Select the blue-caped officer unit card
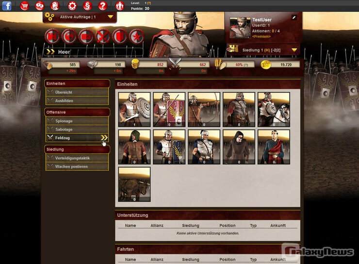The width and height of the screenshot is (359, 264). (x=204, y=147)
